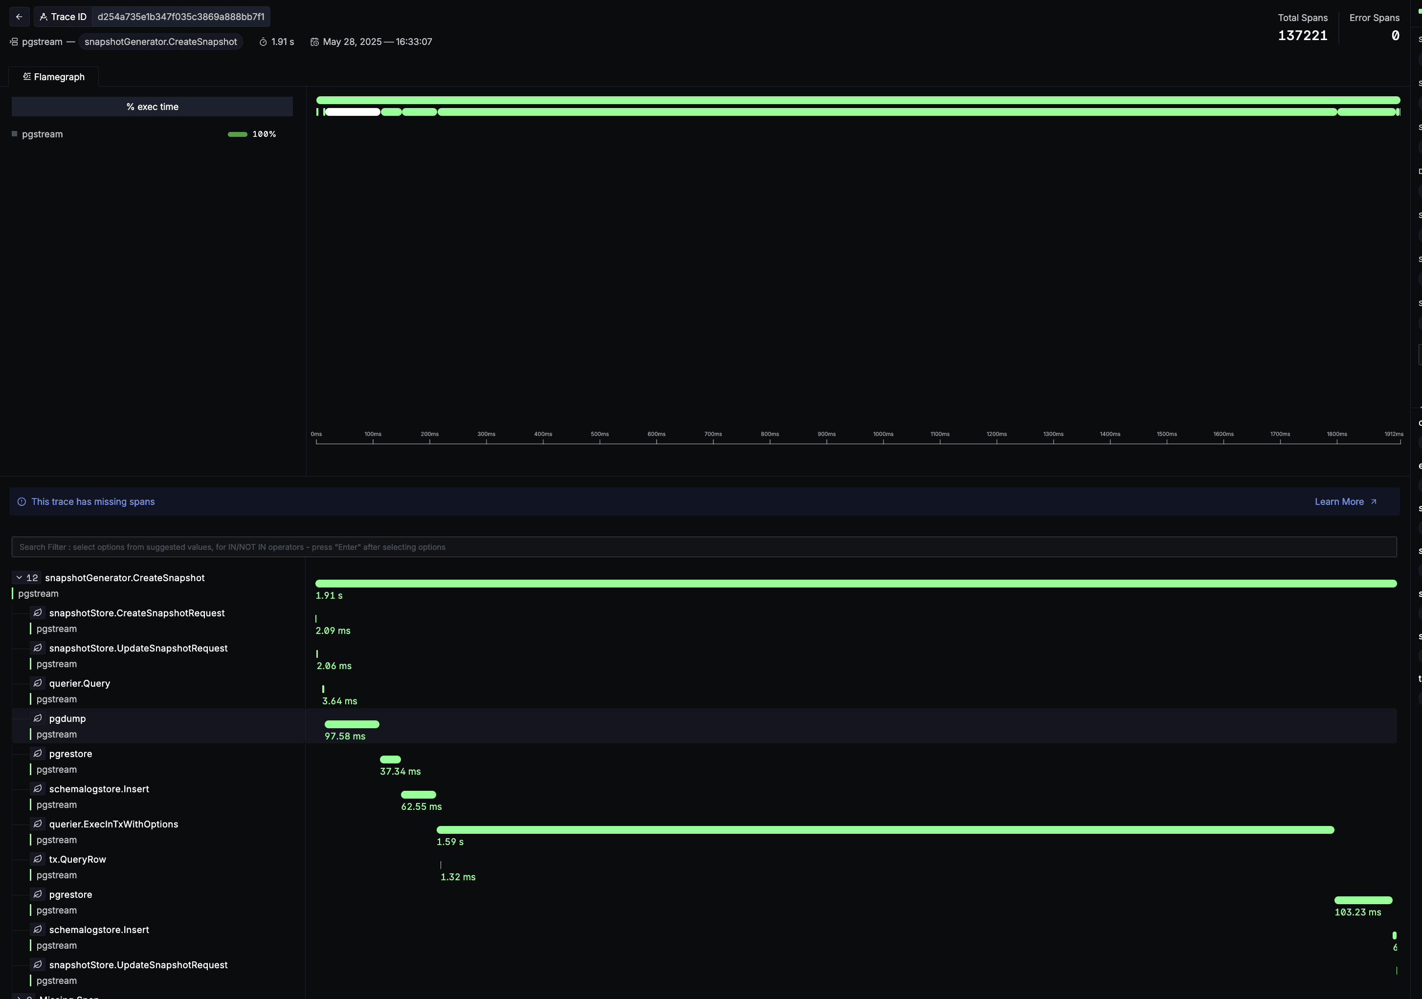
Task: Focus the Search Filter input field
Action: 704,547
